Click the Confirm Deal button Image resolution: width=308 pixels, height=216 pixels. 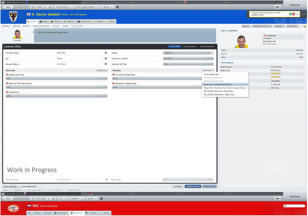[209, 186]
